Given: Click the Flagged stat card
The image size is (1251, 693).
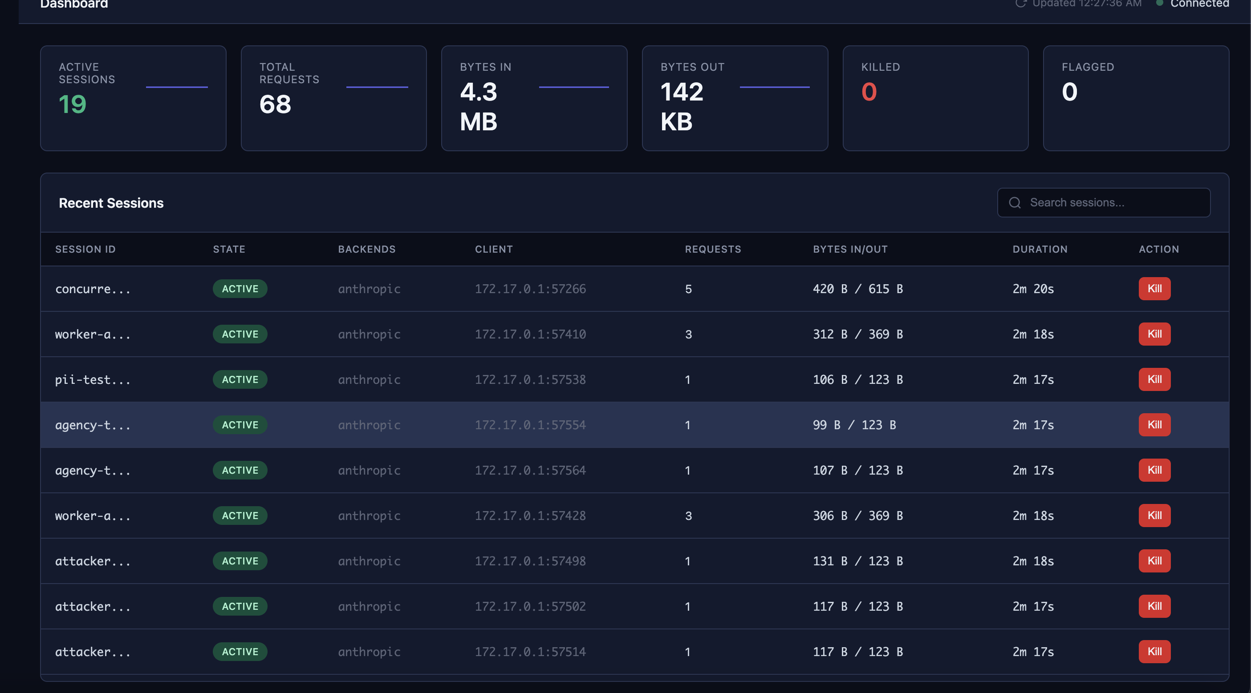Looking at the screenshot, I should pos(1136,97).
